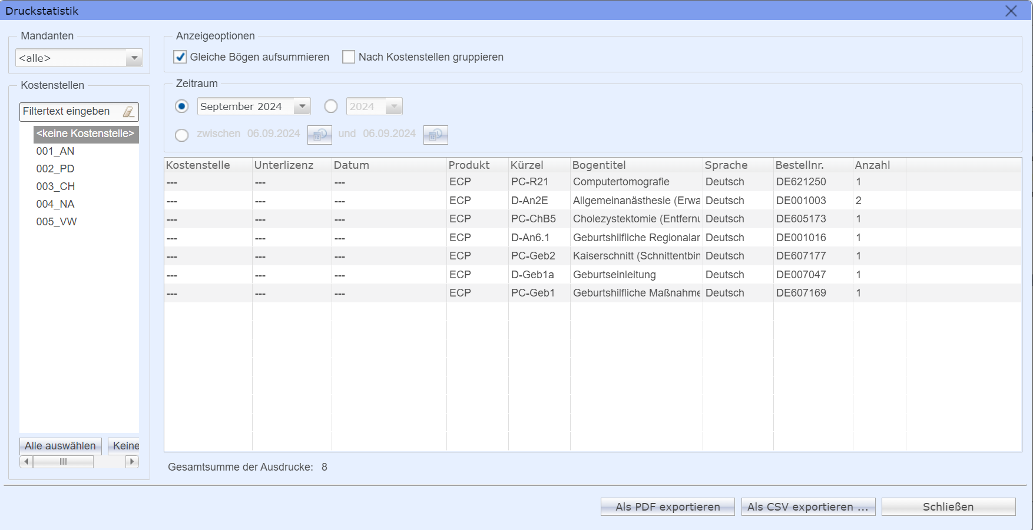
Task: Click the Schließen button
Action: tap(949, 507)
